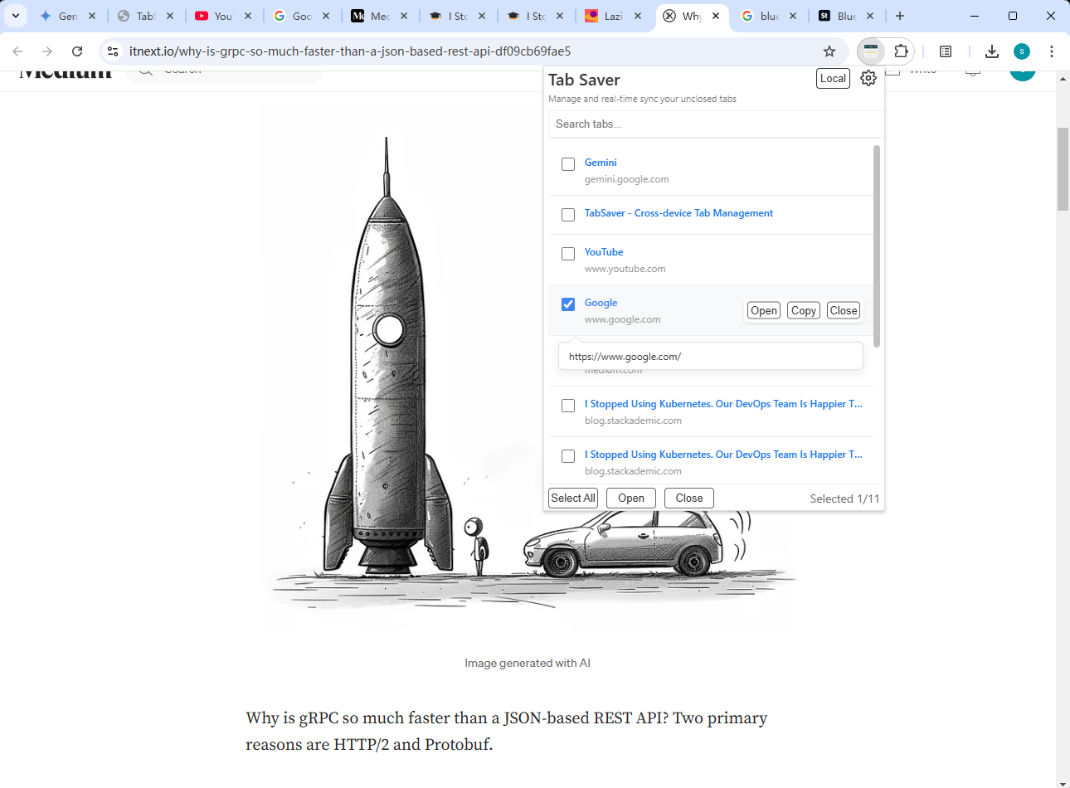Viewport: 1070px width, 788px height.
Task: Go forward in browser history
Action: coord(47,51)
